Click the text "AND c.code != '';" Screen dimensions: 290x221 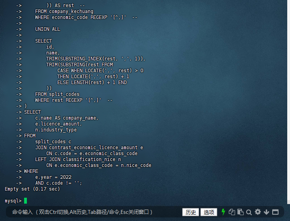[58, 183]
